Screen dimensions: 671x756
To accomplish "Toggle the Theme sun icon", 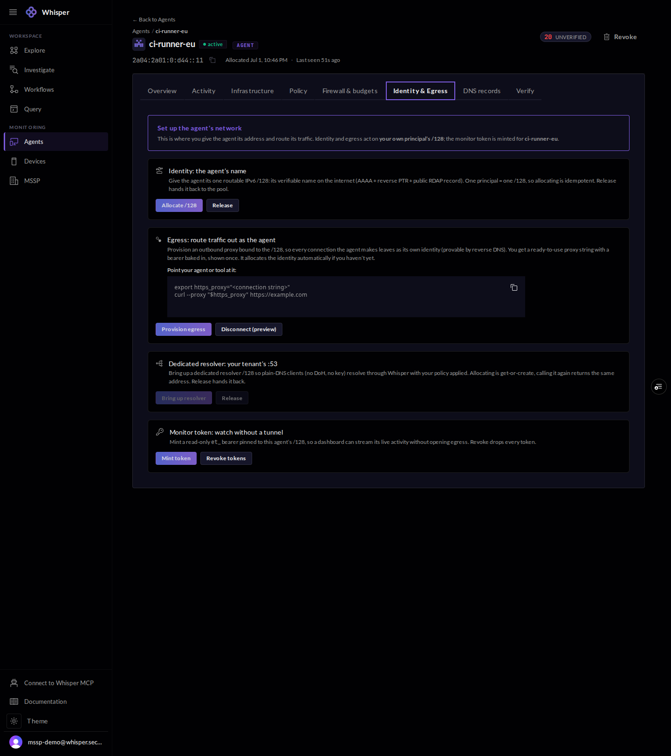I will pos(14,721).
